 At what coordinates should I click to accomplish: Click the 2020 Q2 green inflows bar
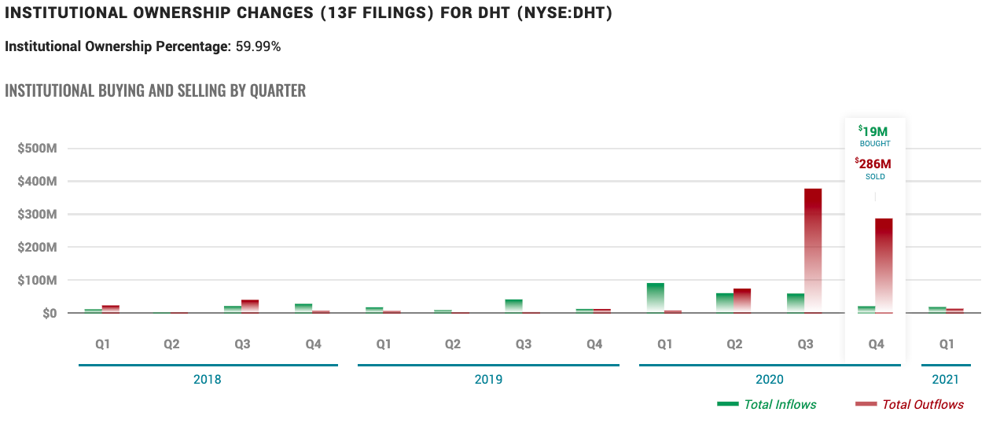click(725, 303)
